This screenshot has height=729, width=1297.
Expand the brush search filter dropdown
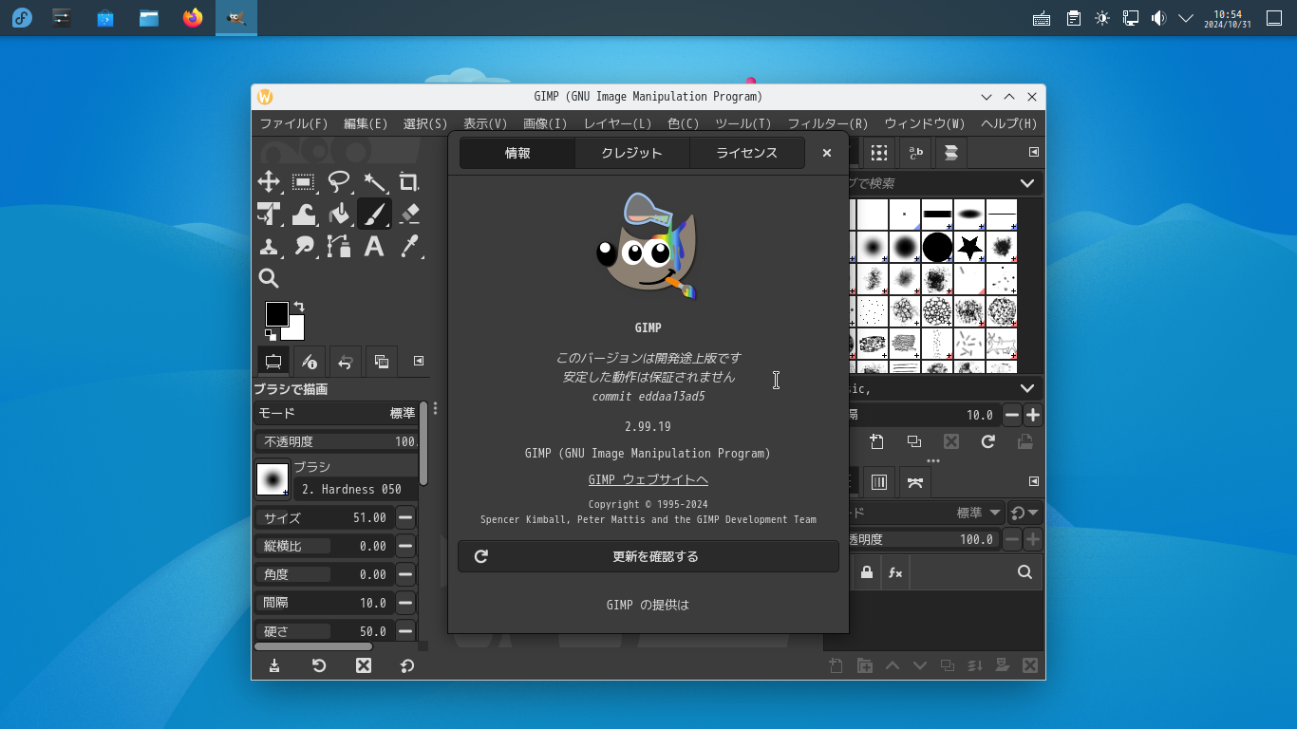point(1027,183)
